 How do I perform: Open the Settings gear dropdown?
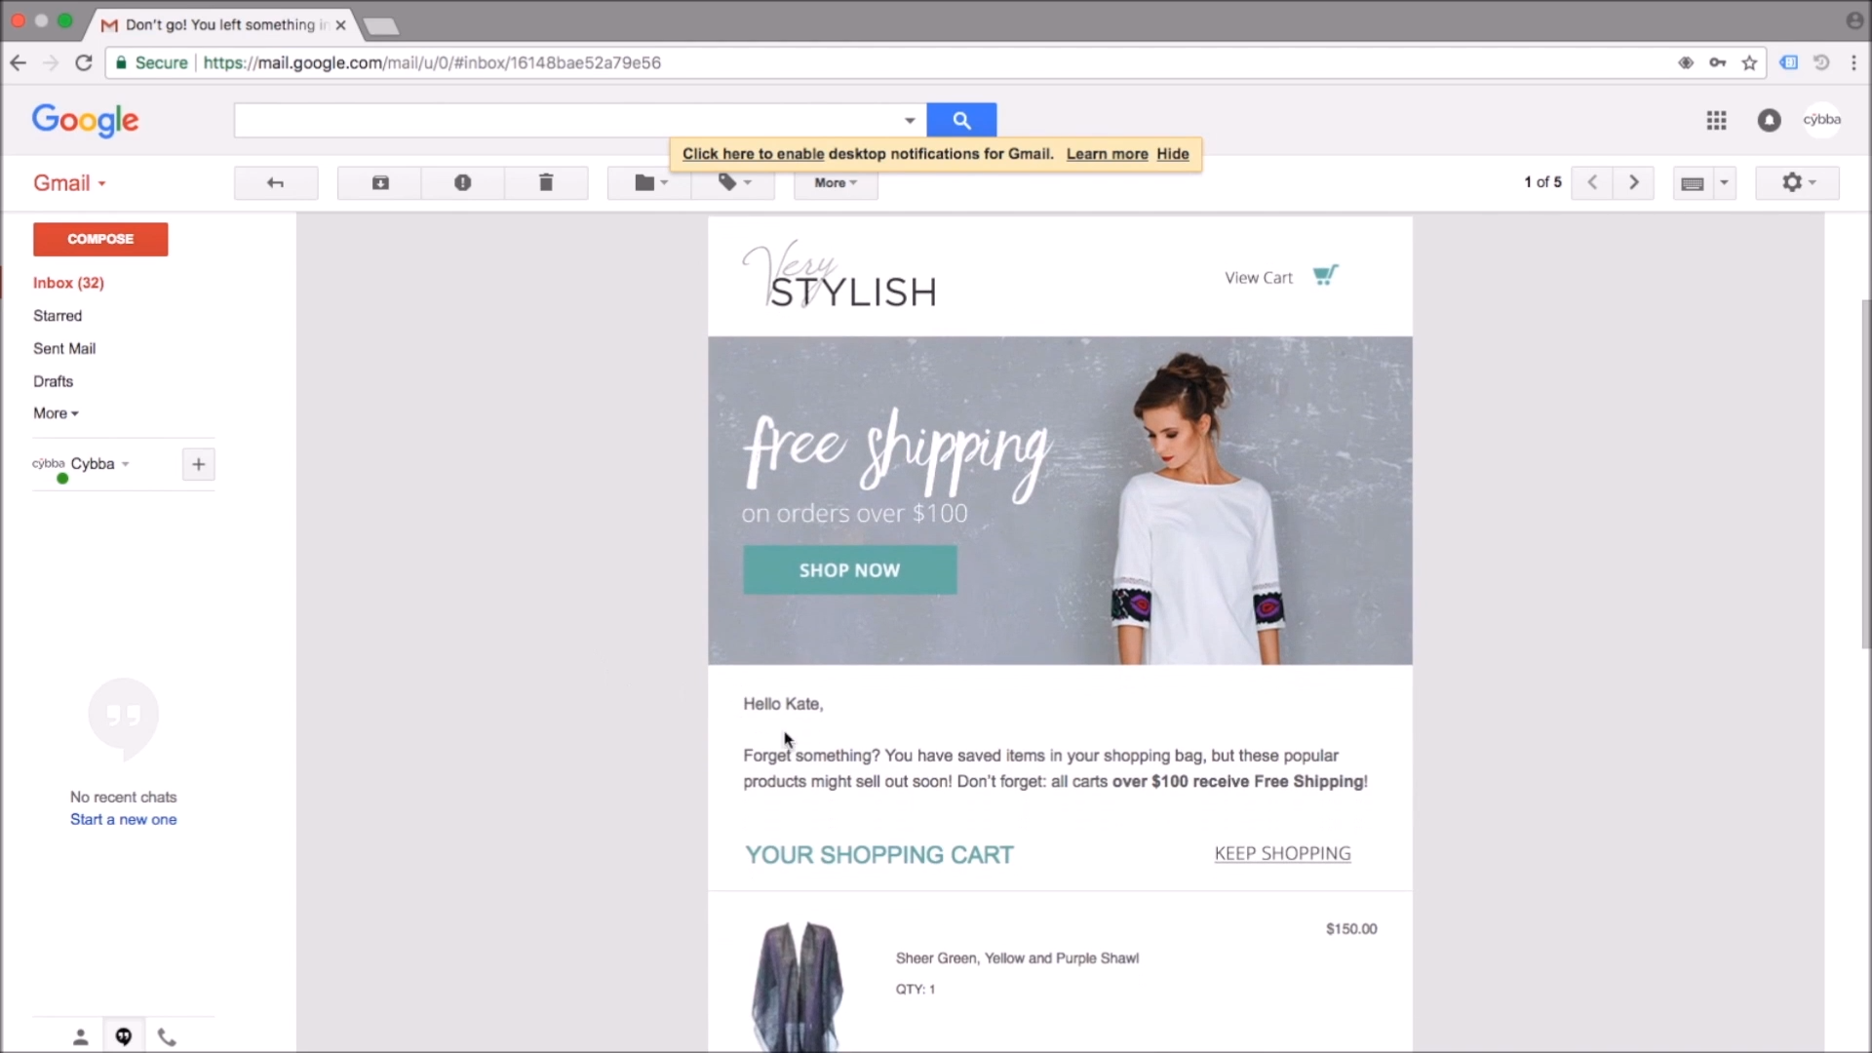coord(1797,183)
